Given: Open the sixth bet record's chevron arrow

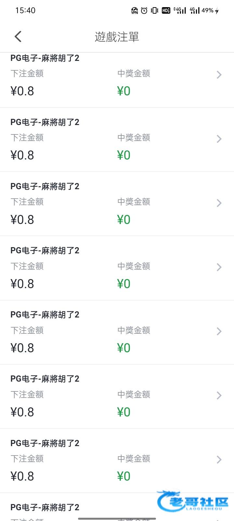Looking at the screenshot, I should click(x=219, y=396).
